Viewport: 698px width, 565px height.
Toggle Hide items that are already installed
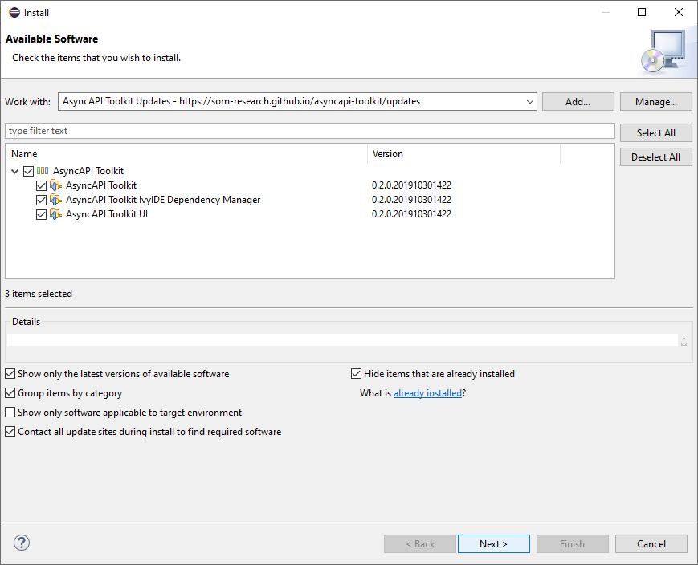point(356,374)
